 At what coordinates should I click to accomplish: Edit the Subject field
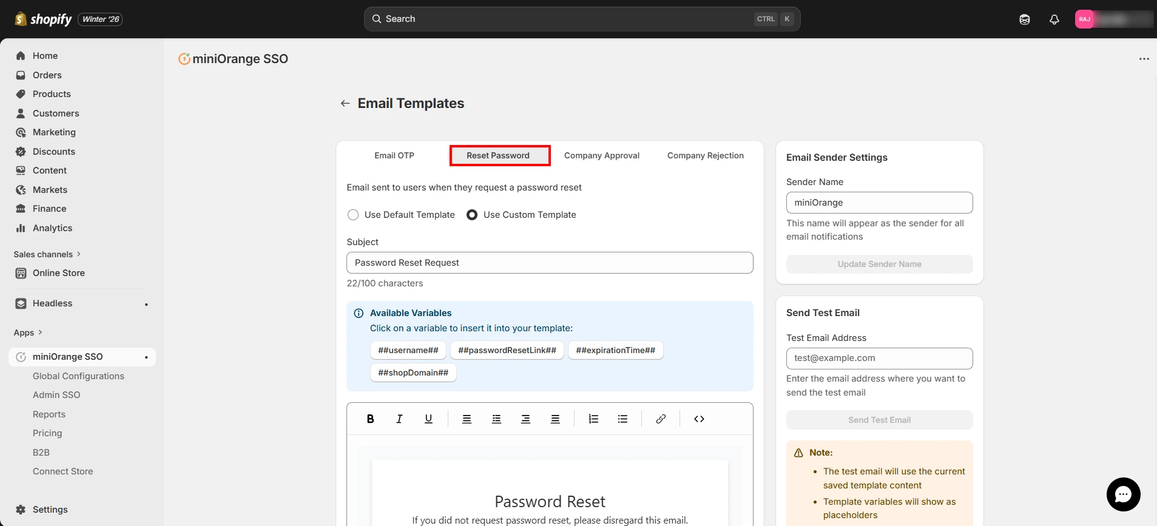550,263
